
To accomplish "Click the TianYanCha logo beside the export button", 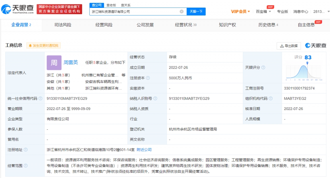I will click(315, 45).
